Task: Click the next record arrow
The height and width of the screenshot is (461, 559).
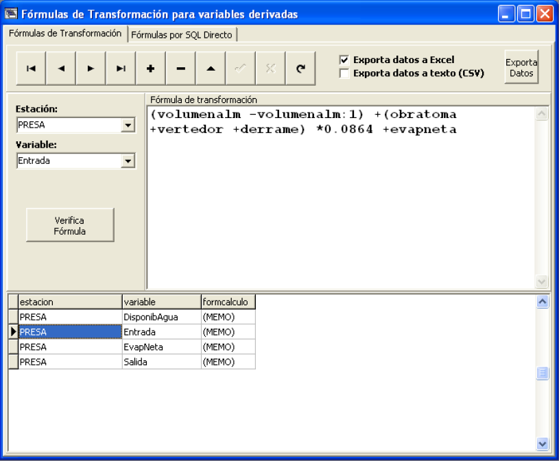Action: pyautogui.click(x=91, y=69)
